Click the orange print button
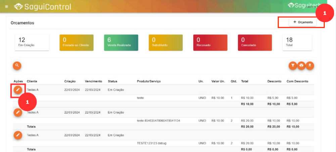 (301, 66)
